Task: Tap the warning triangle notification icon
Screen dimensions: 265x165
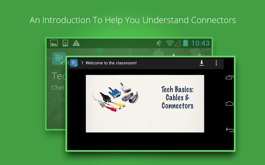Action: pyautogui.click(x=76, y=43)
